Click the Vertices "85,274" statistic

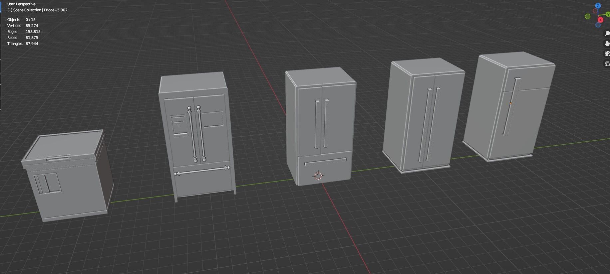(x=32, y=26)
